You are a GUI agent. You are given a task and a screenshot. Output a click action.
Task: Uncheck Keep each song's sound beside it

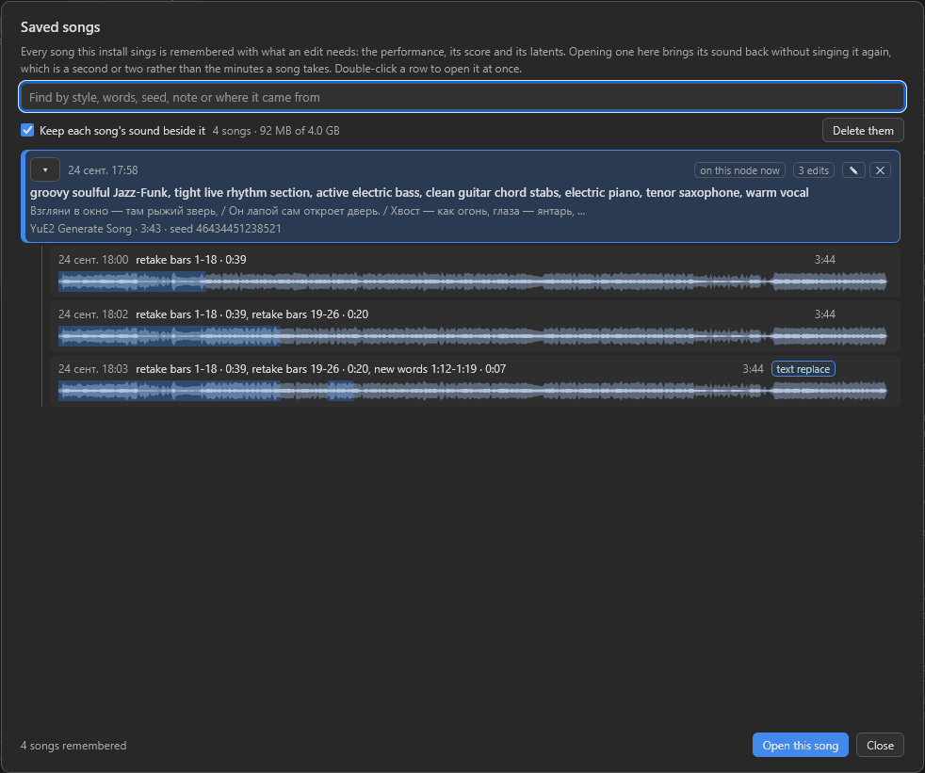tap(27, 130)
